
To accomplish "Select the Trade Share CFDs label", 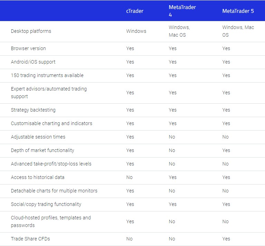I will (x=30, y=239).
